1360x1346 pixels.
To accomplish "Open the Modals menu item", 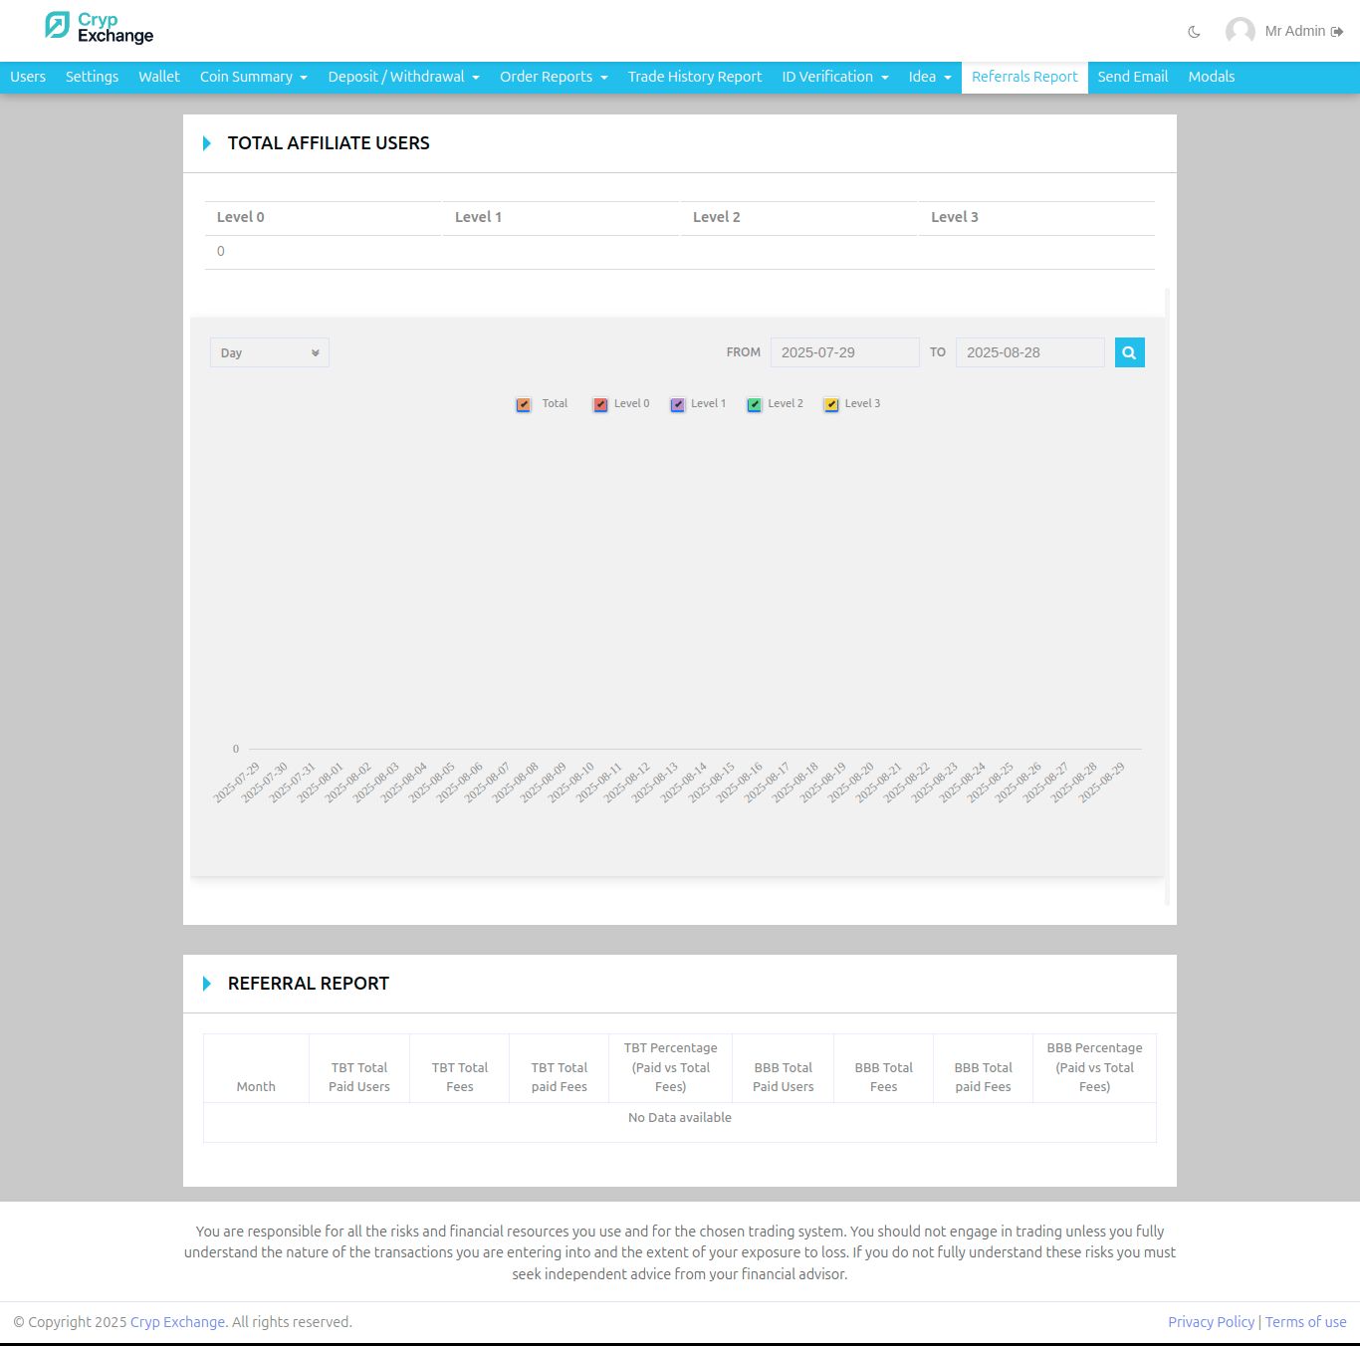I will click(x=1212, y=77).
